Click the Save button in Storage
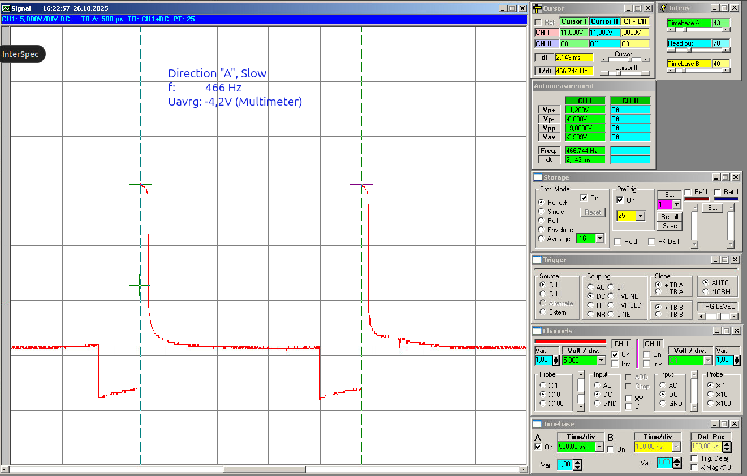Image resolution: width=747 pixels, height=476 pixels. point(670,226)
